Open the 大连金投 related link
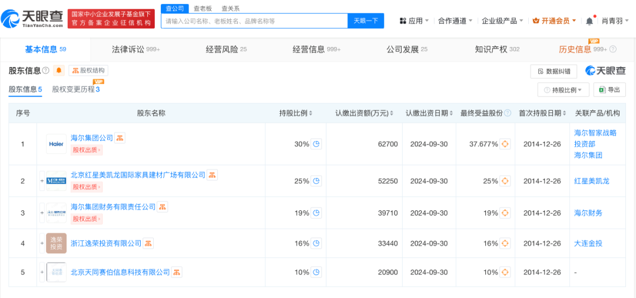This screenshot has width=636, height=298. point(588,243)
